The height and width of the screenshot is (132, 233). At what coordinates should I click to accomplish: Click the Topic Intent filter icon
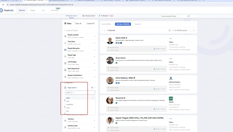[65, 88]
